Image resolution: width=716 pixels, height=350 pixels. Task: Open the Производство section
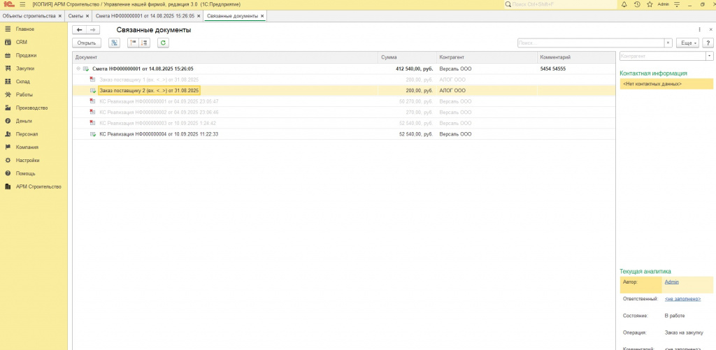31,108
